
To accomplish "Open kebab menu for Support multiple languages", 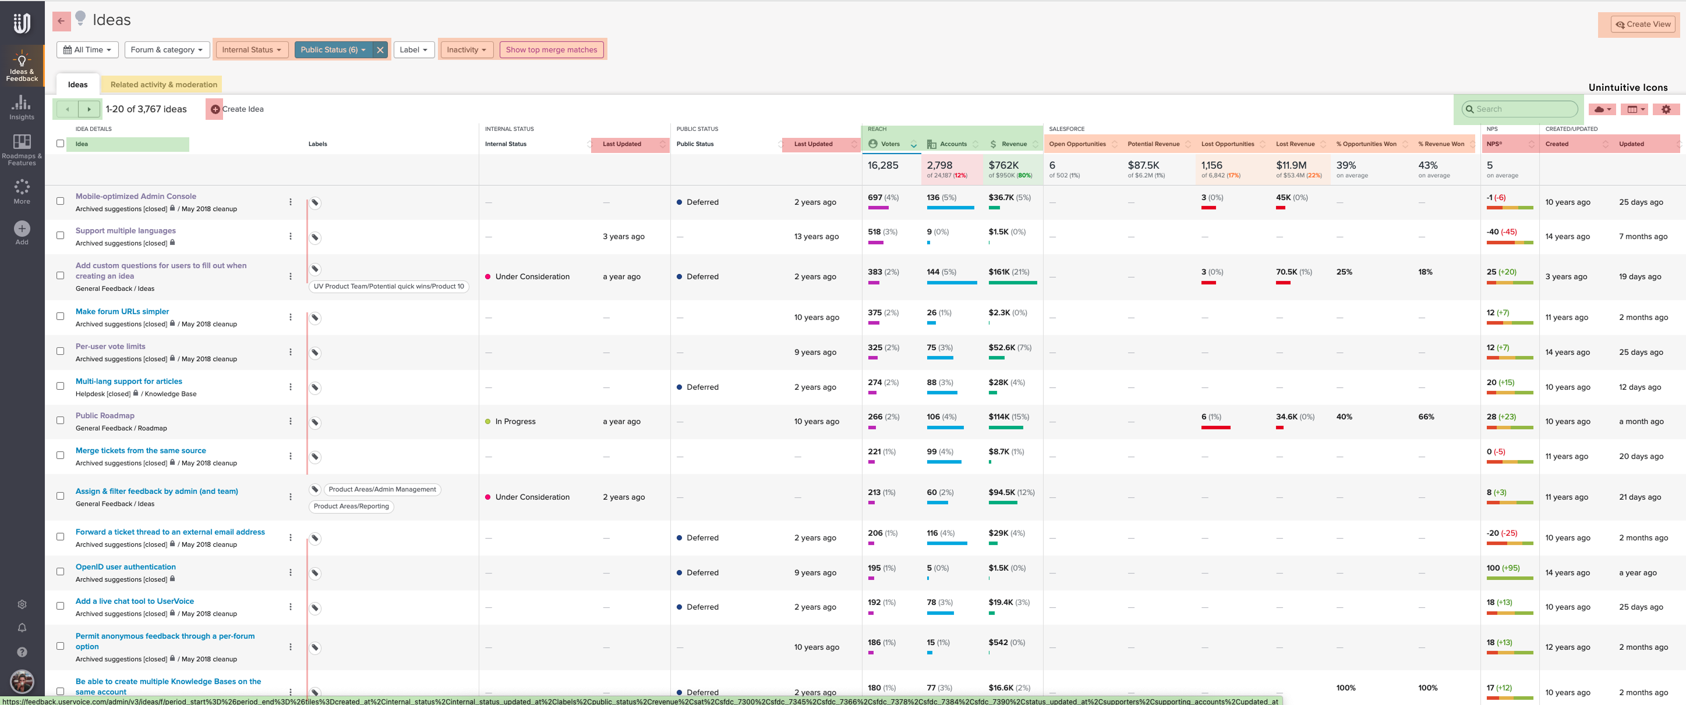I will tap(291, 236).
